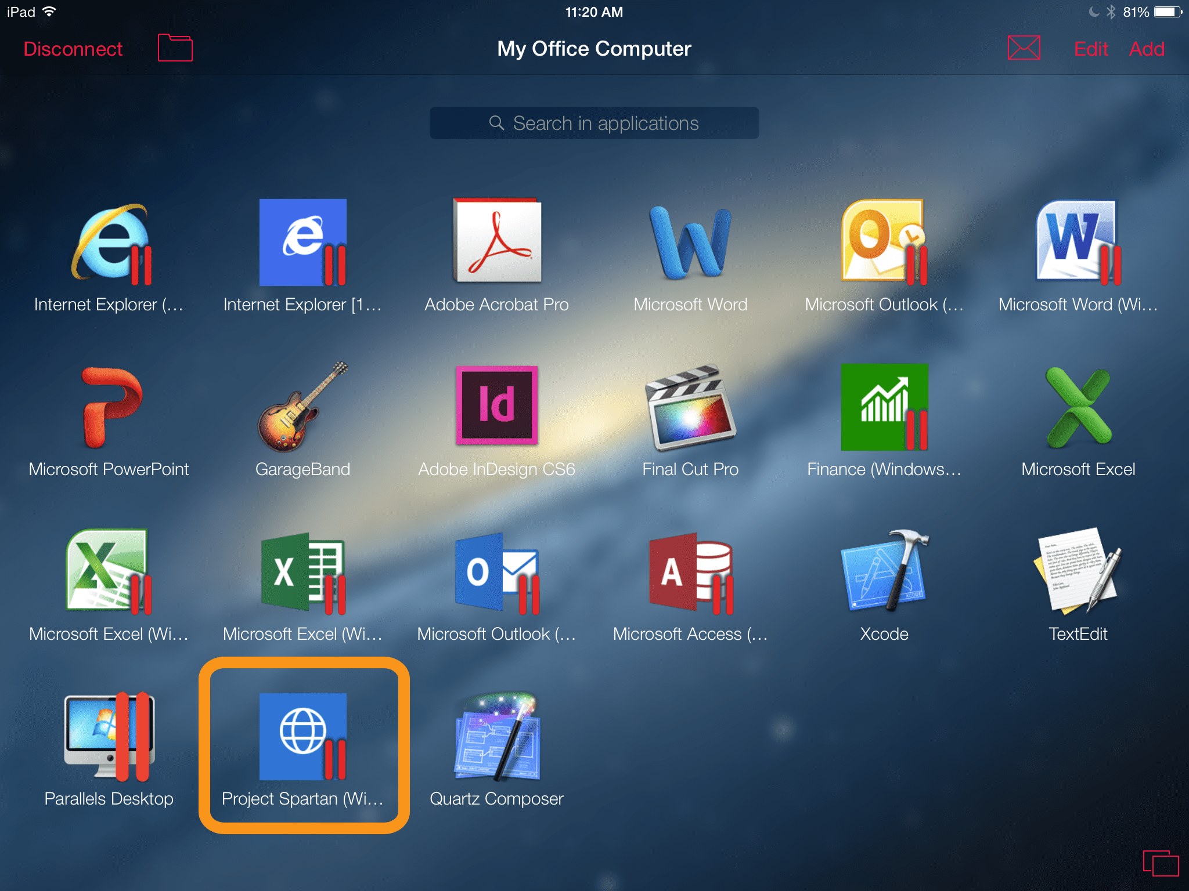Launch Mac Microsoft Word with blue W icon
This screenshot has height=891, width=1189.
690,243
